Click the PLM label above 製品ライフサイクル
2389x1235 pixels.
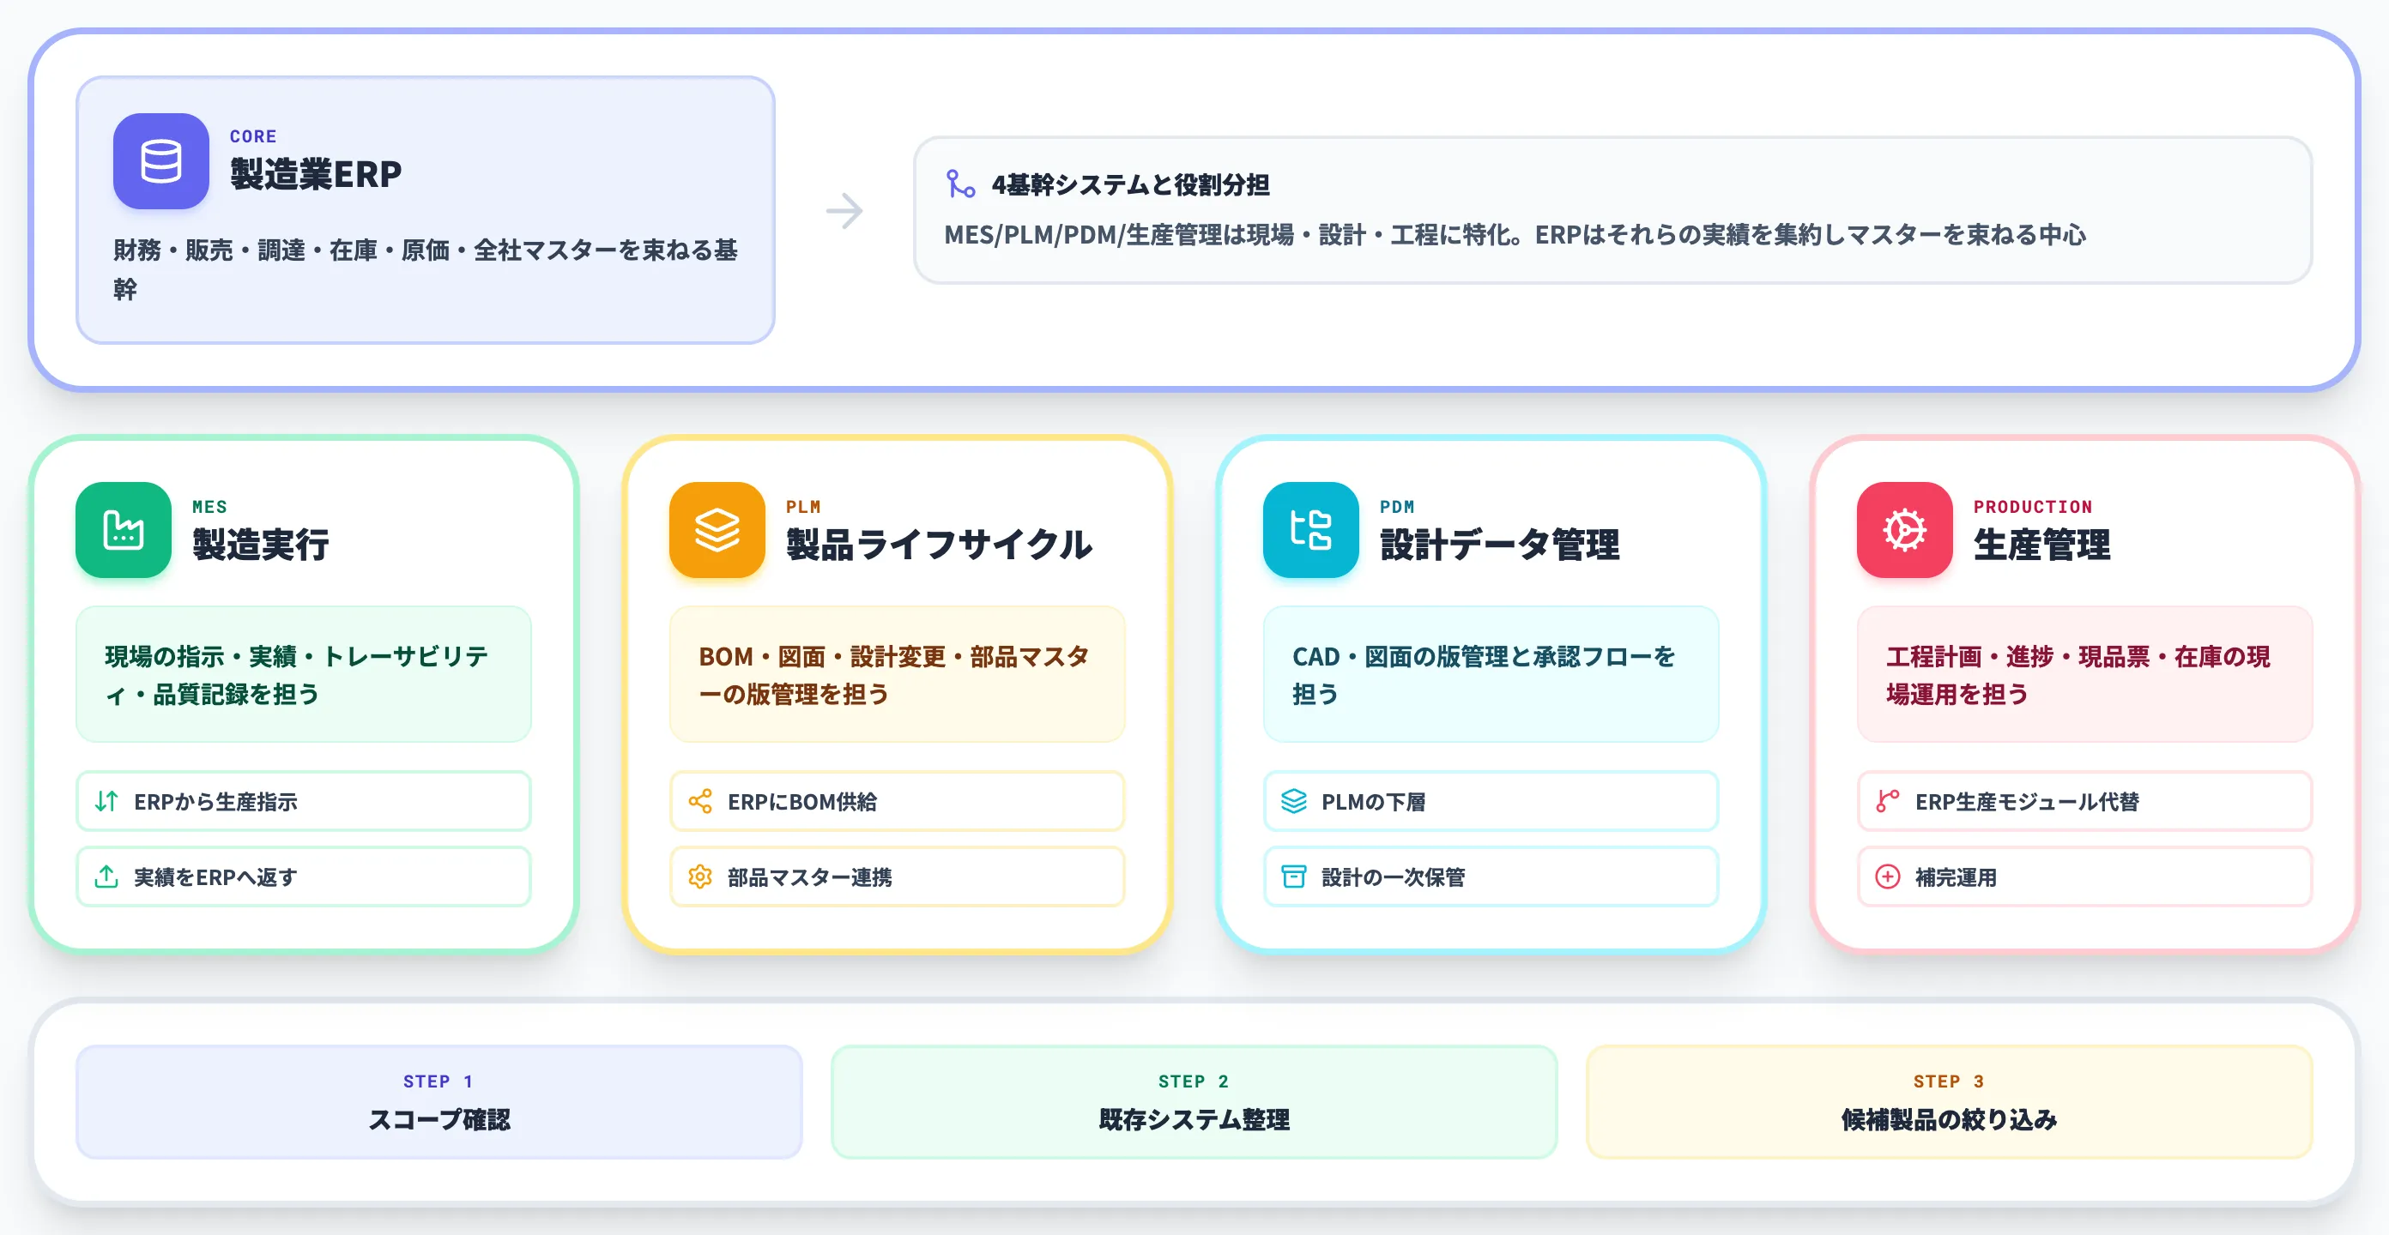coord(803,507)
